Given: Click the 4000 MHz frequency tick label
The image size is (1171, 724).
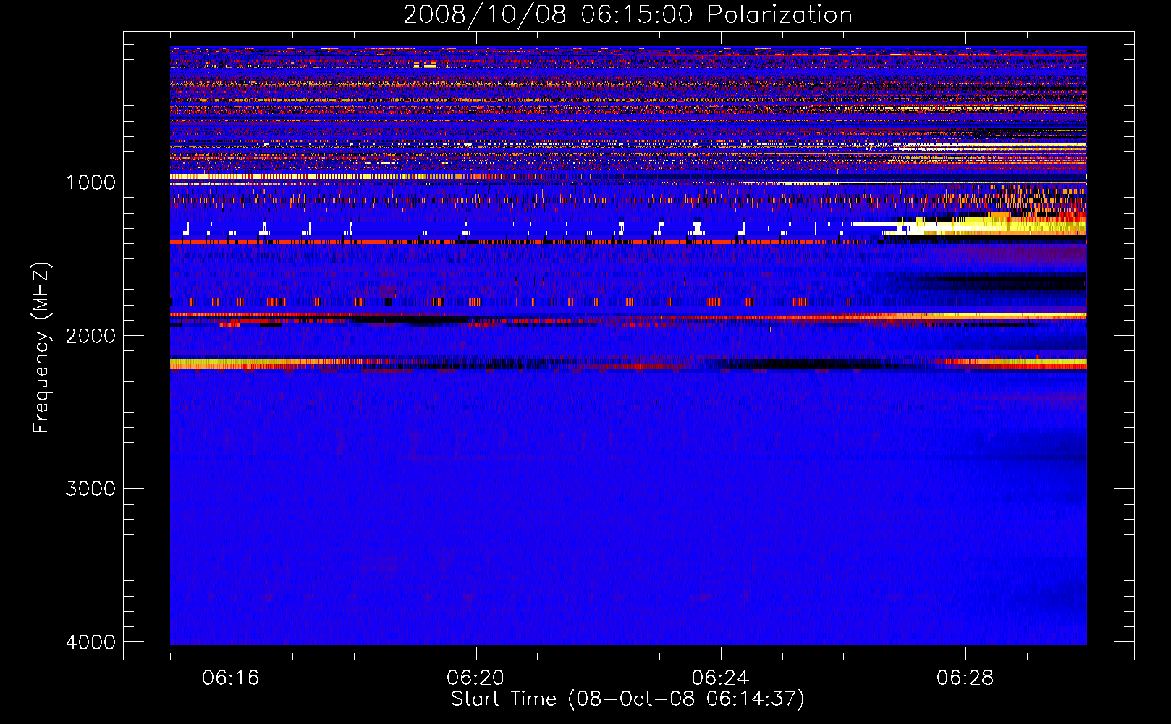Looking at the screenshot, I should point(90,642).
